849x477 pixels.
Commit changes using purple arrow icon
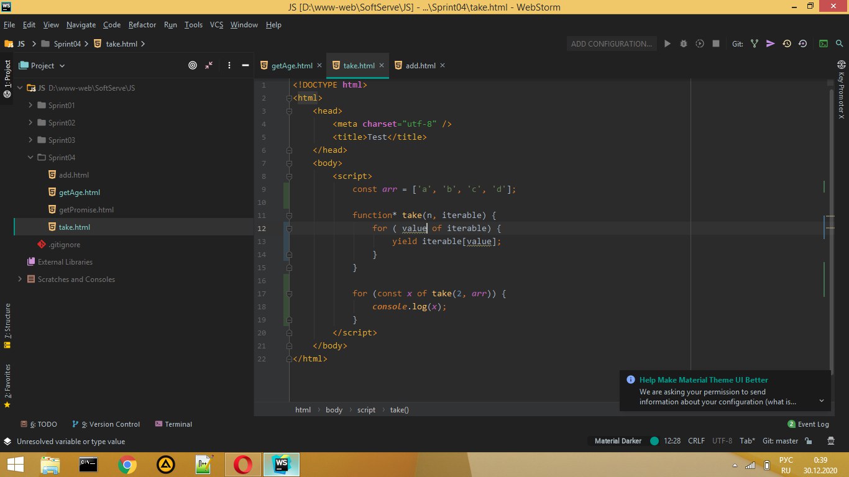[771, 43]
